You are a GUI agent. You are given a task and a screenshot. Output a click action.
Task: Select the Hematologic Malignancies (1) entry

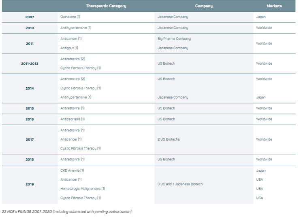coord(83,189)
